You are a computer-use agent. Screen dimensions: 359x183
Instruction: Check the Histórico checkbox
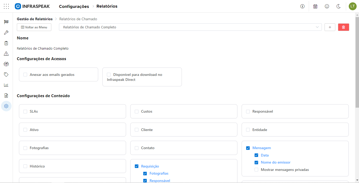pos(25,166)
